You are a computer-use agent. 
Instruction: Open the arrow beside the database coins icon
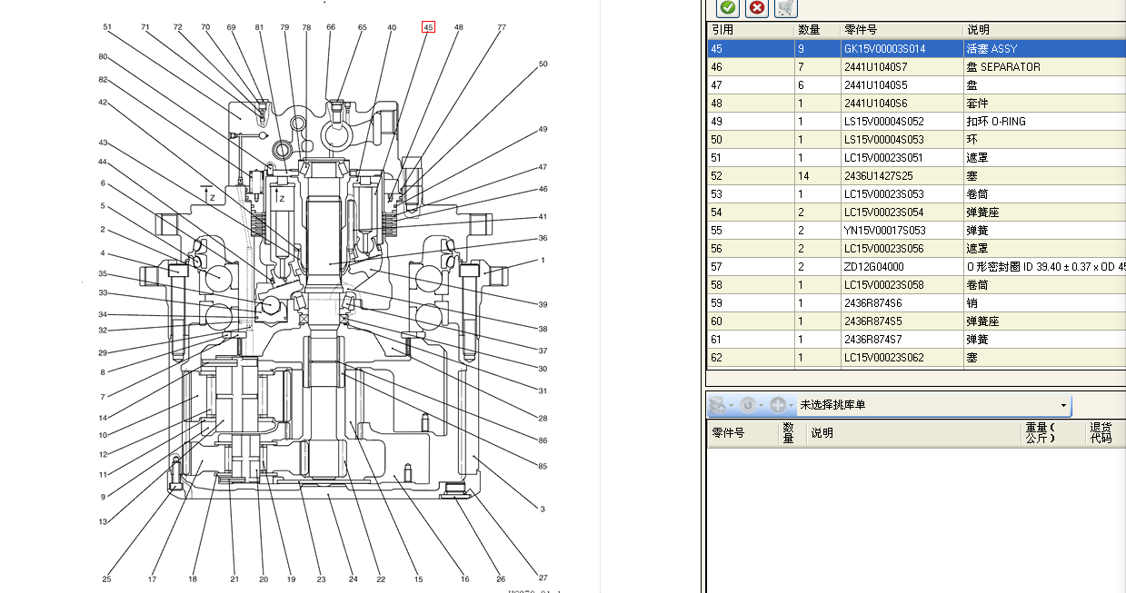pyautogui.click(x=731, y=405)
